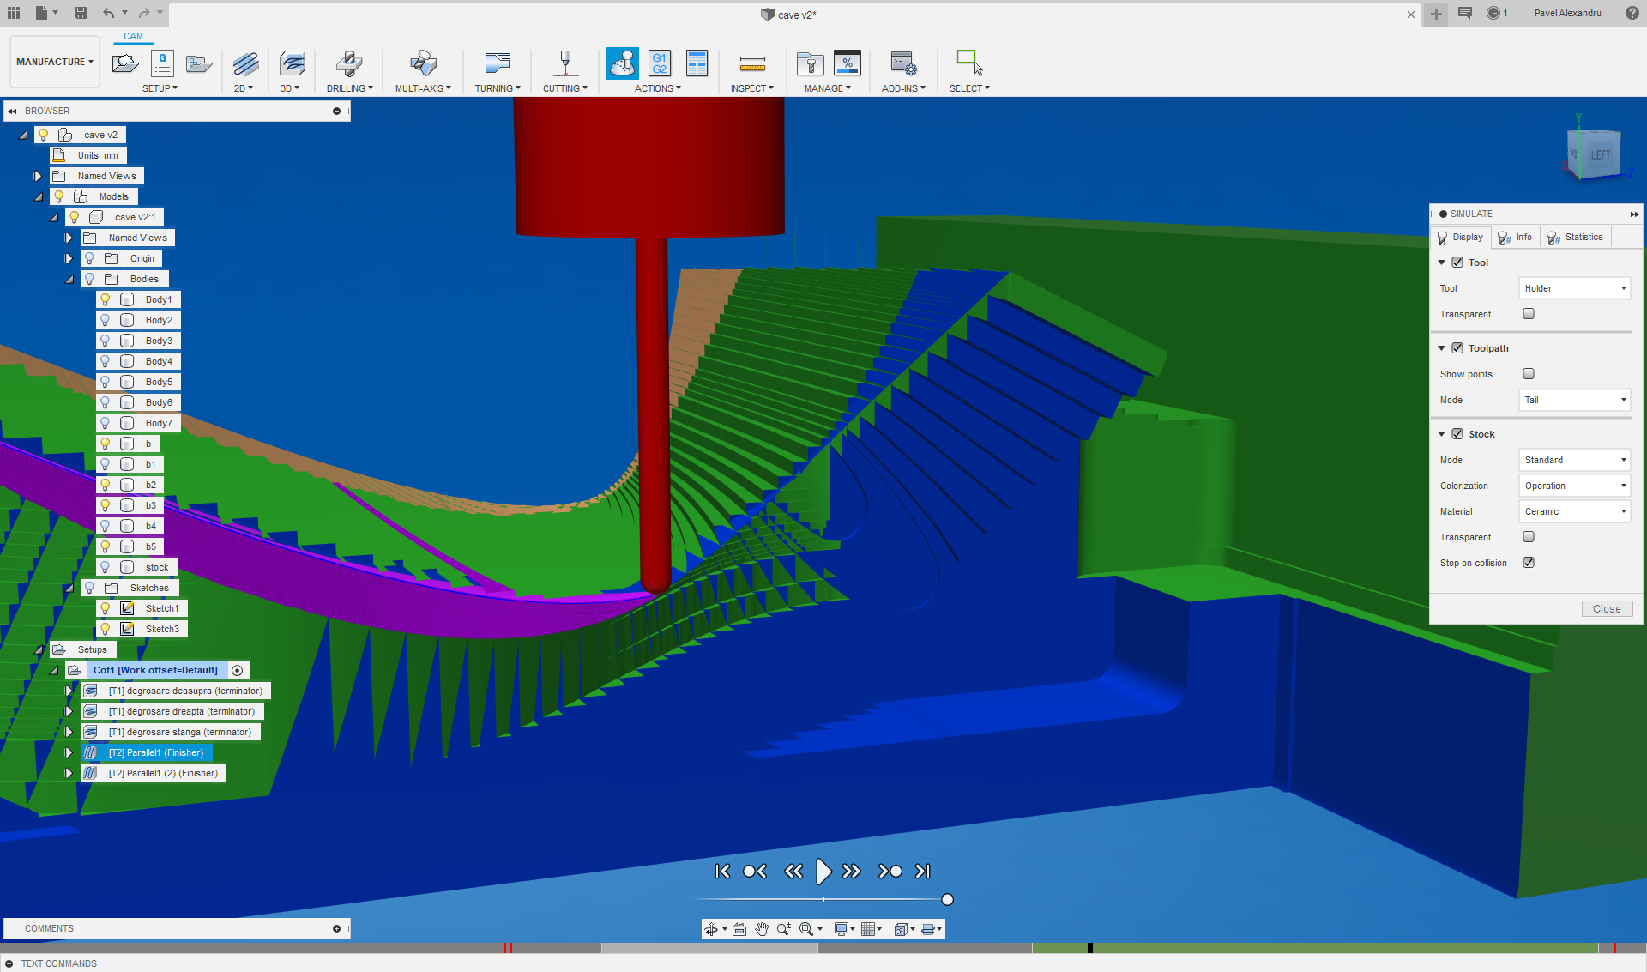This screenshot has height=972, width=1647.
Task: Click the Simulate icon in the Actions group
Action: 623,63
